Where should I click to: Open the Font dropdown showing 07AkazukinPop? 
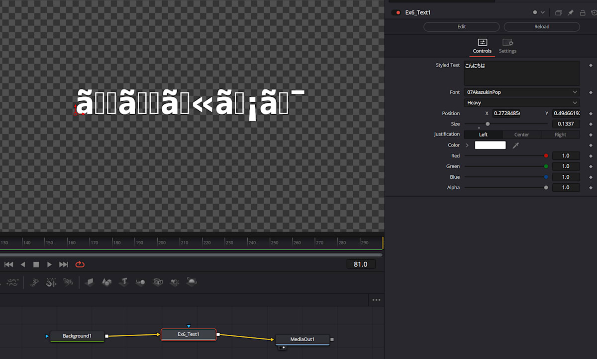[521, 92]
